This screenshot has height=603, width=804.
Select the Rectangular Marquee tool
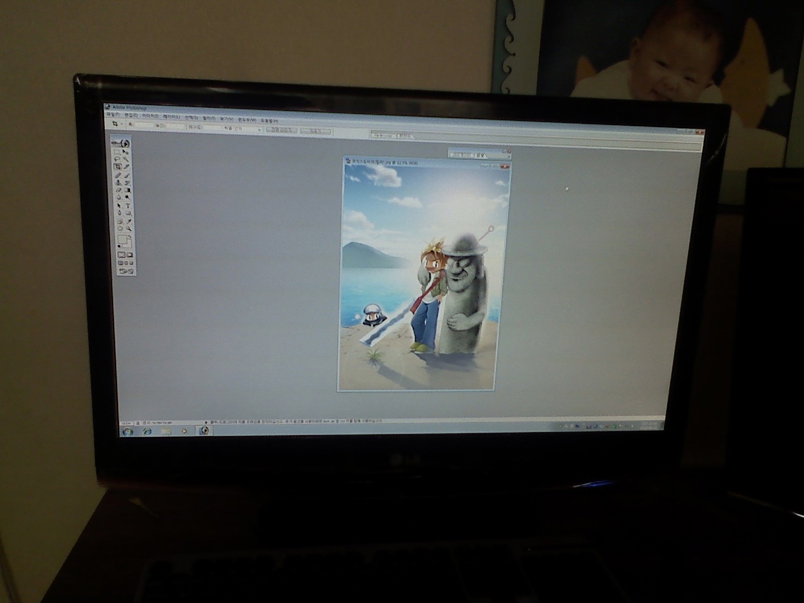pyautogui.click(x=117, y=152)
